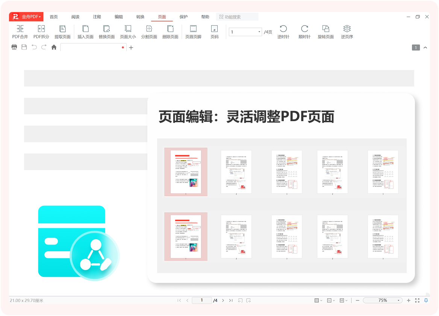Open the 金舟PDF application menu dropdown
Screen dimensions: 439x316
(x=26, y=17)
